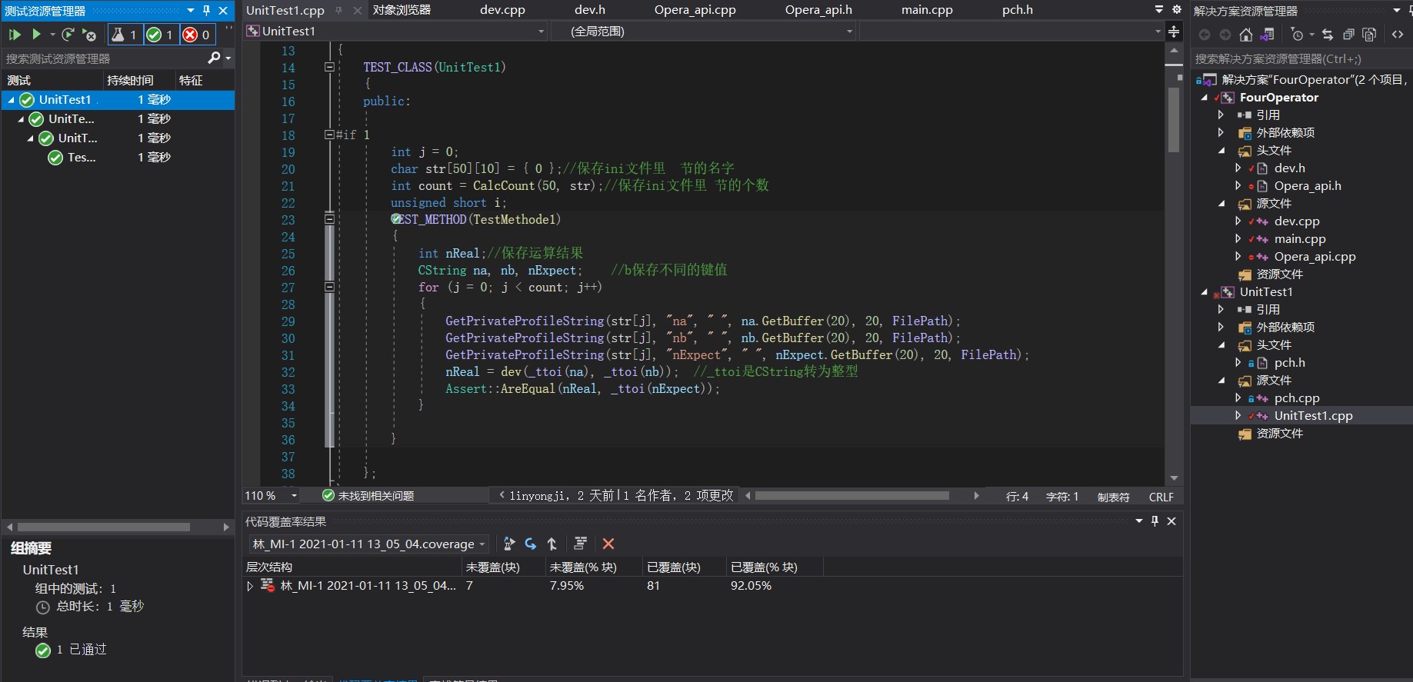
Task: Toggle show all files in Solution Explorer
Action: [1369, 35]
